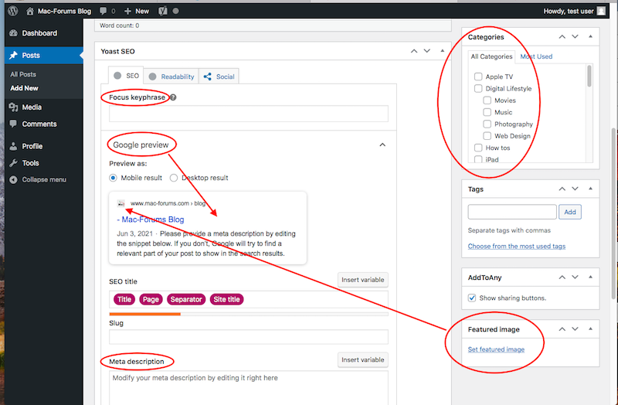Move Featured image panel up
Viewport: 618px width, 405px height.
tap(562, 329)
